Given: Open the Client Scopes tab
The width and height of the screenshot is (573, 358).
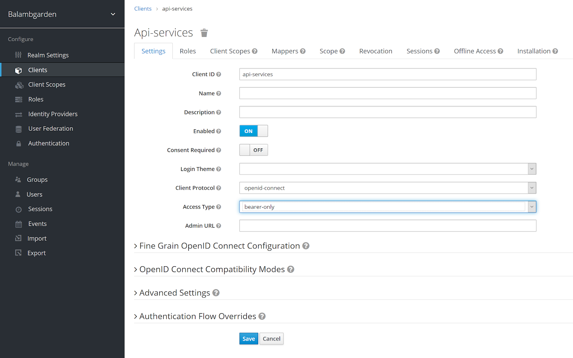Looking at the screenshot, I should pos(230,51).
